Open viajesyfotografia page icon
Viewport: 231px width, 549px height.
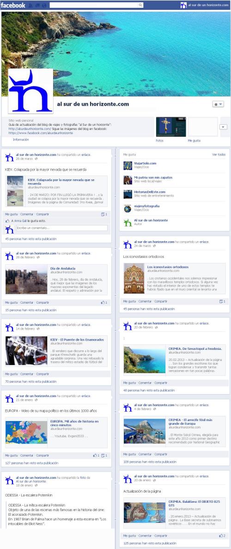pyautogui.click(x=128, y=208)
